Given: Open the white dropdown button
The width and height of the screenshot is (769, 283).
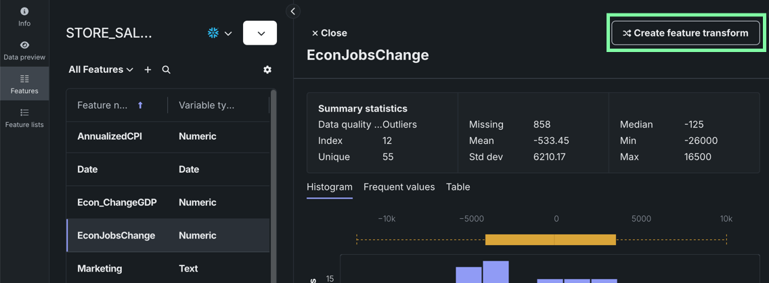Looking at the screenshot, I should (260, 33).
